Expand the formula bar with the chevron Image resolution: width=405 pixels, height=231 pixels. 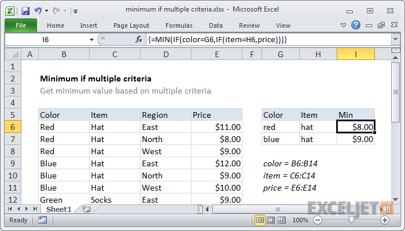(395, 39)
